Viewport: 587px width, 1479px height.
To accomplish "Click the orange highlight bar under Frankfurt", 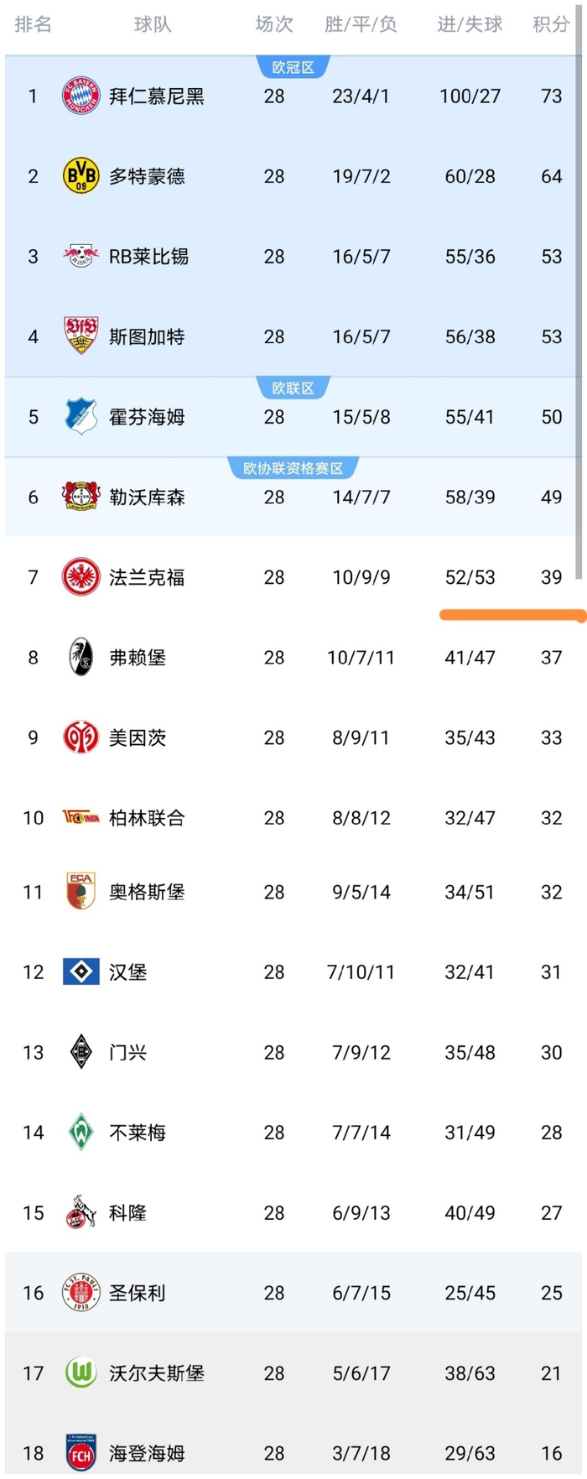I will pyautogui.click(x=512, y=615).
